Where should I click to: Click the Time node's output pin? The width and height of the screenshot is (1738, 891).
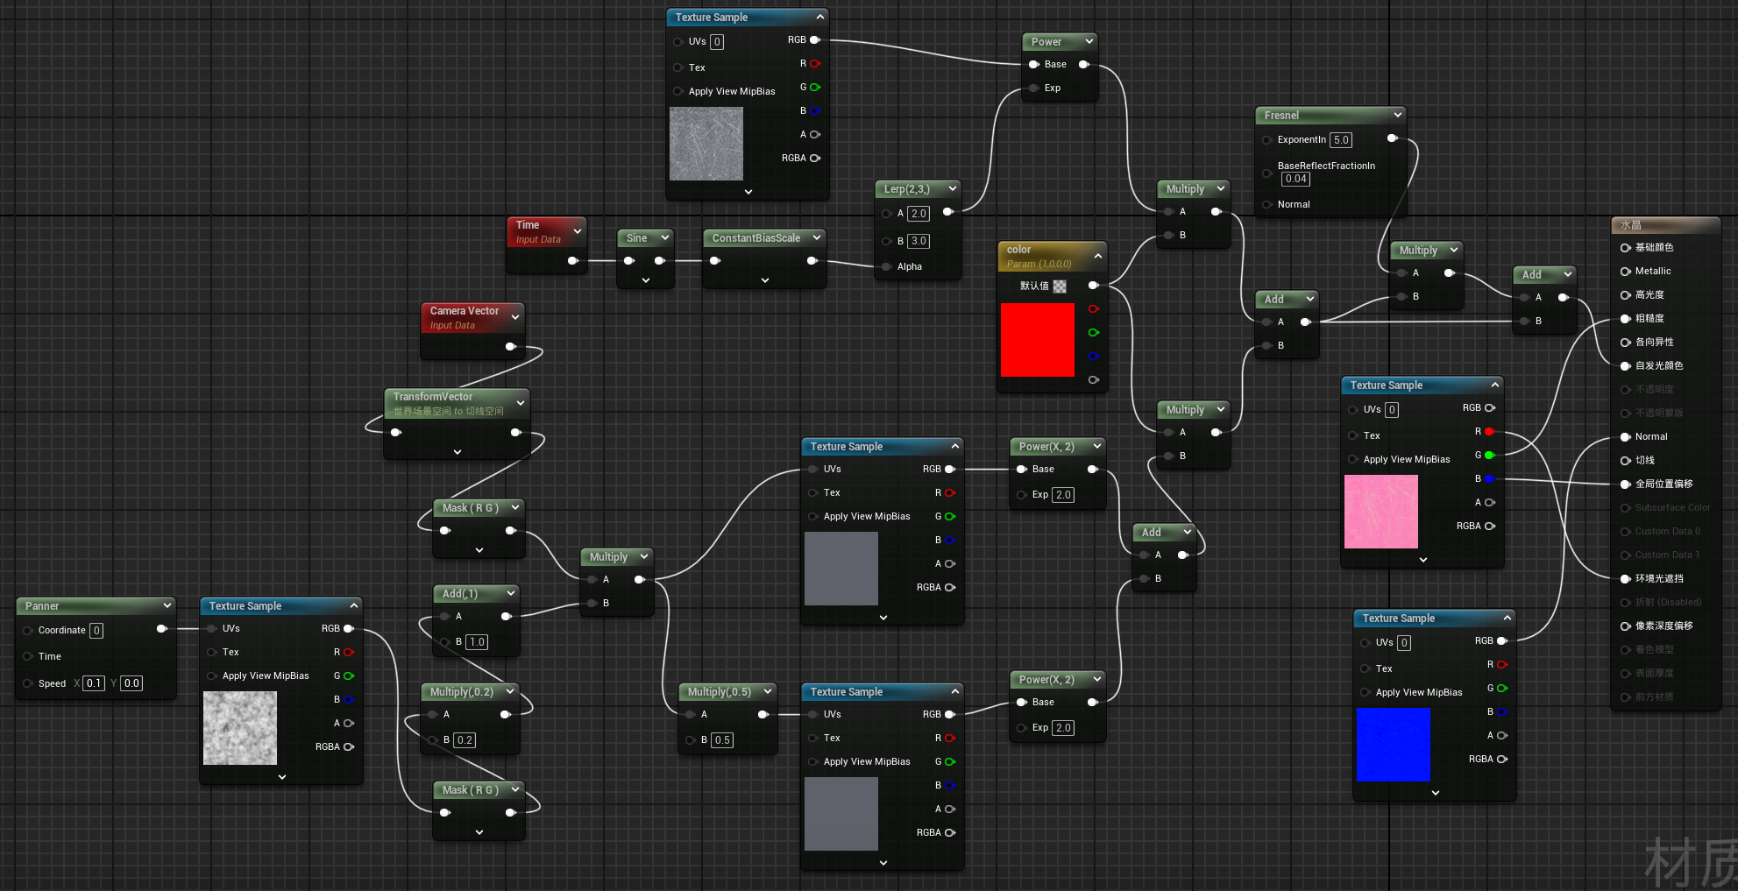tap(573, 261)
